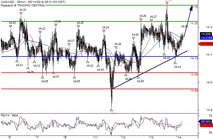Click date tick 14 on time axis
Screen dimensions: 213x139
tap(180, 137)
